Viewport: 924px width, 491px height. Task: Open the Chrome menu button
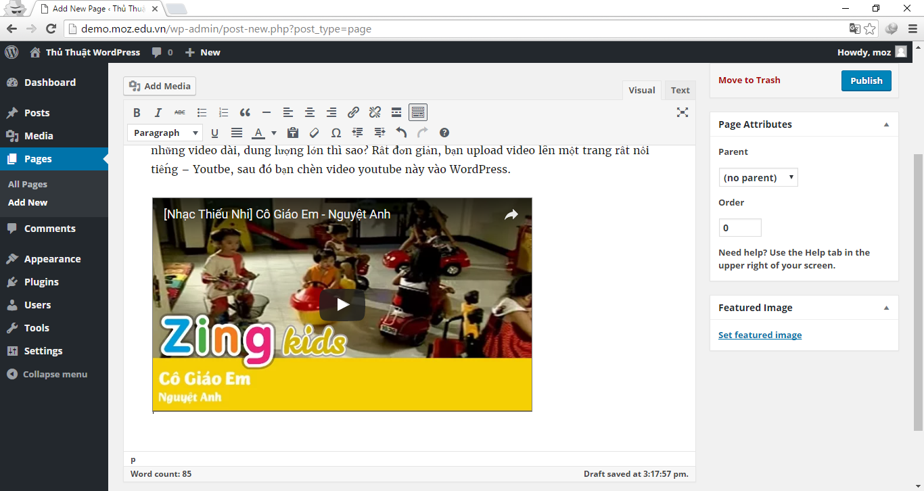click(x=911, y=28)
